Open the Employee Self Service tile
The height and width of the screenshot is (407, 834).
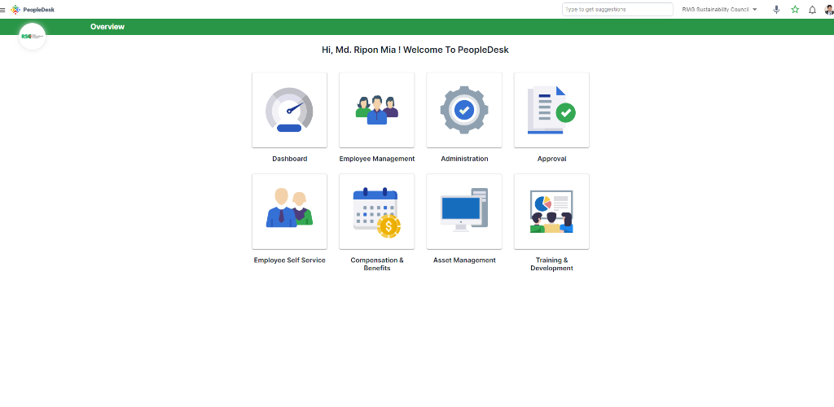tap(289, 212)
